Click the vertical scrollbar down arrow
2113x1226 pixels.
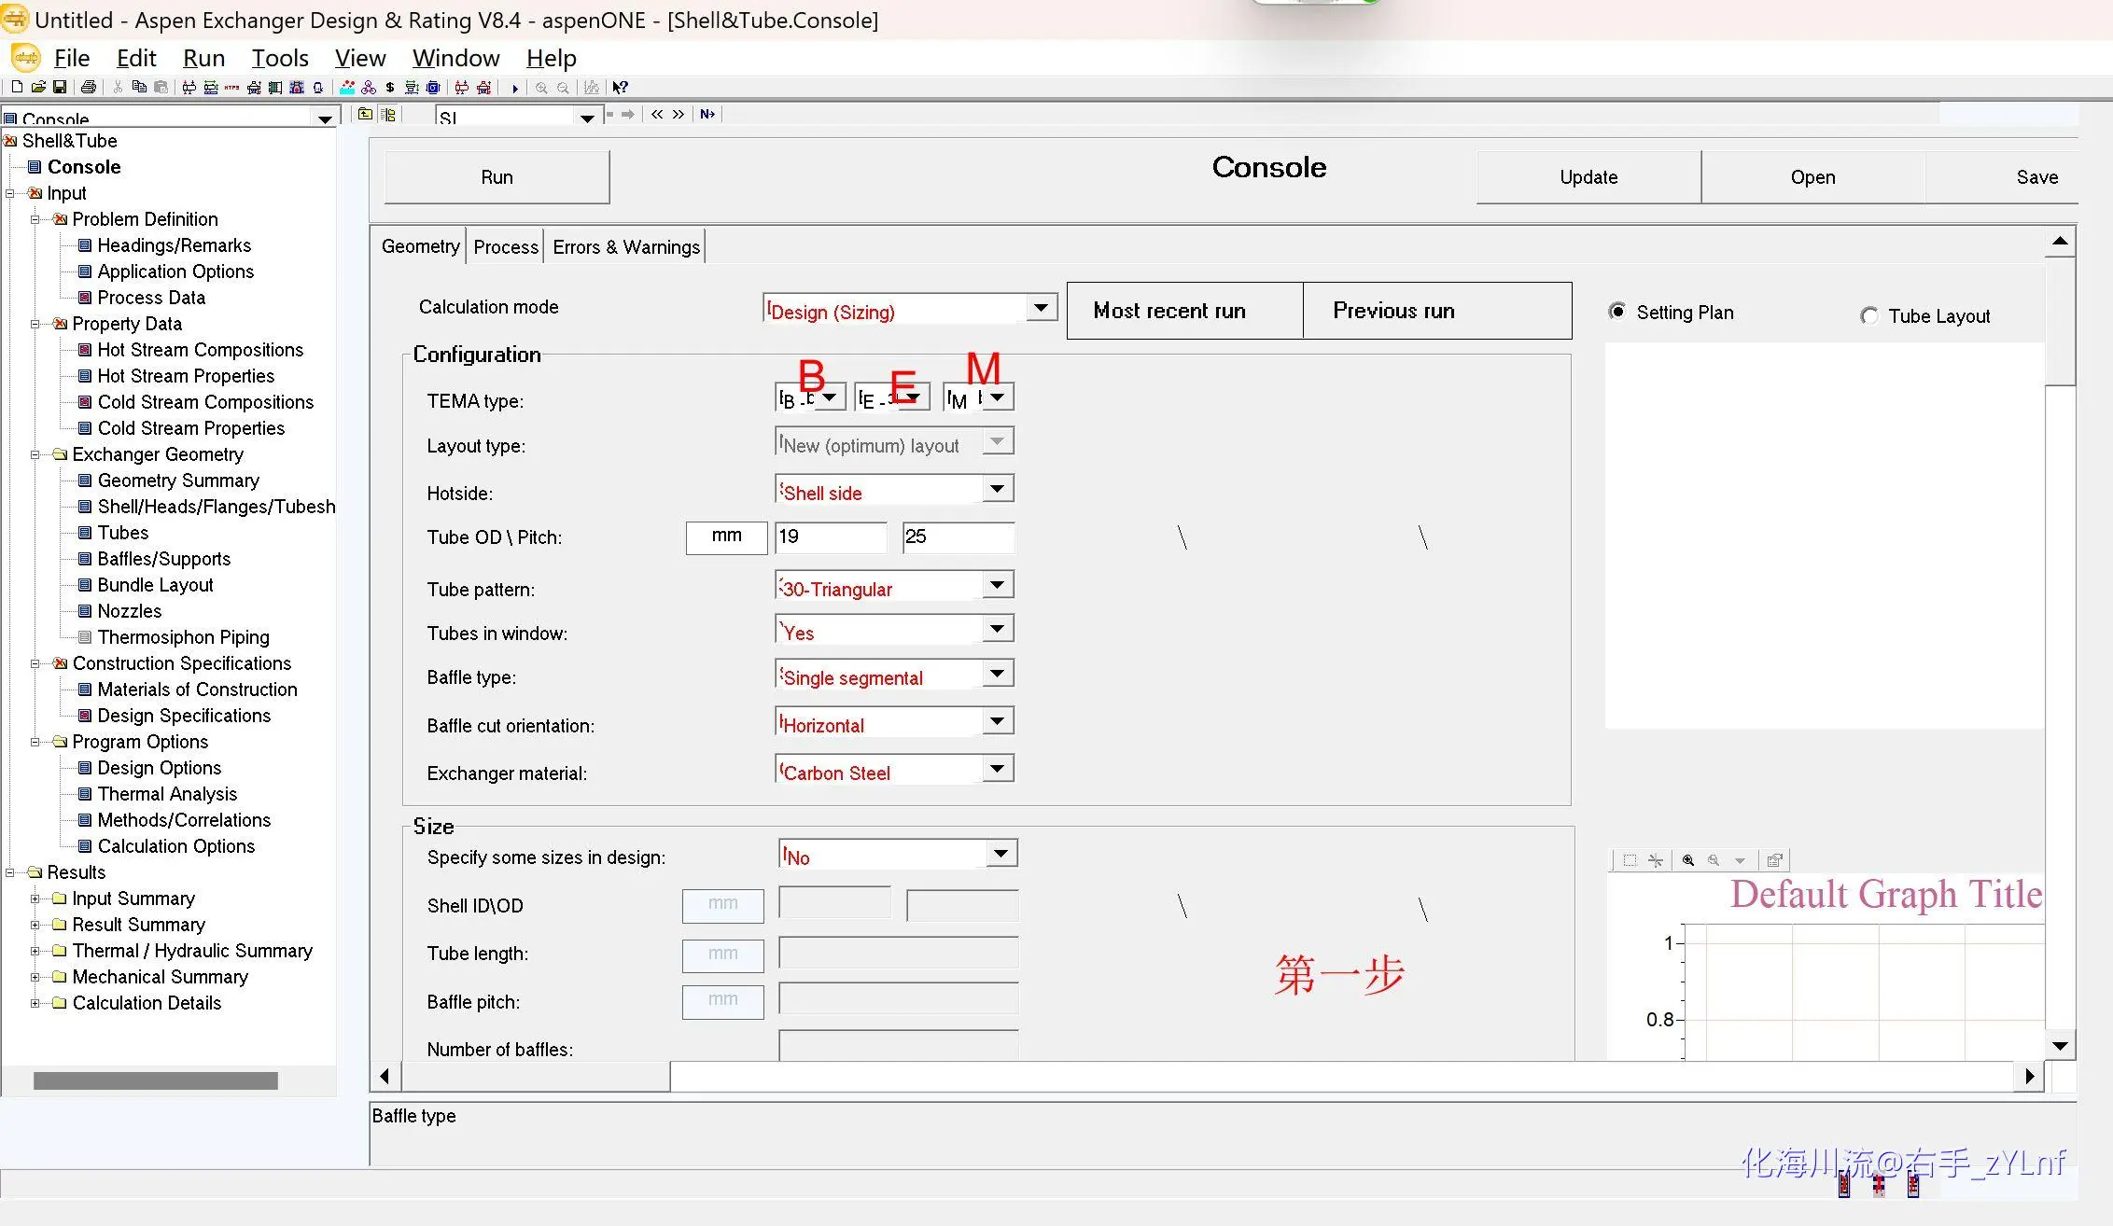[2060, 1046]
